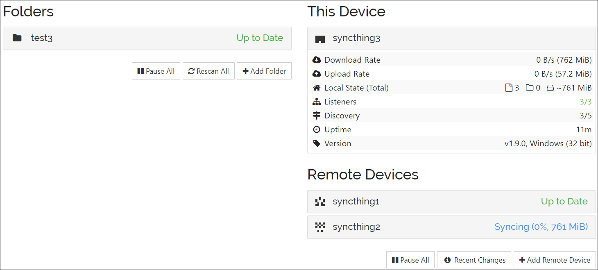This screenshot has width=598, height=270.
Task: Expand the syncthing2 remote device panel
Action: pyautogui.click(x=410, y=227)
